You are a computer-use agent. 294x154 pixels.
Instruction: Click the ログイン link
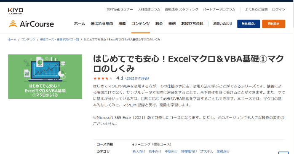(278, 9)
